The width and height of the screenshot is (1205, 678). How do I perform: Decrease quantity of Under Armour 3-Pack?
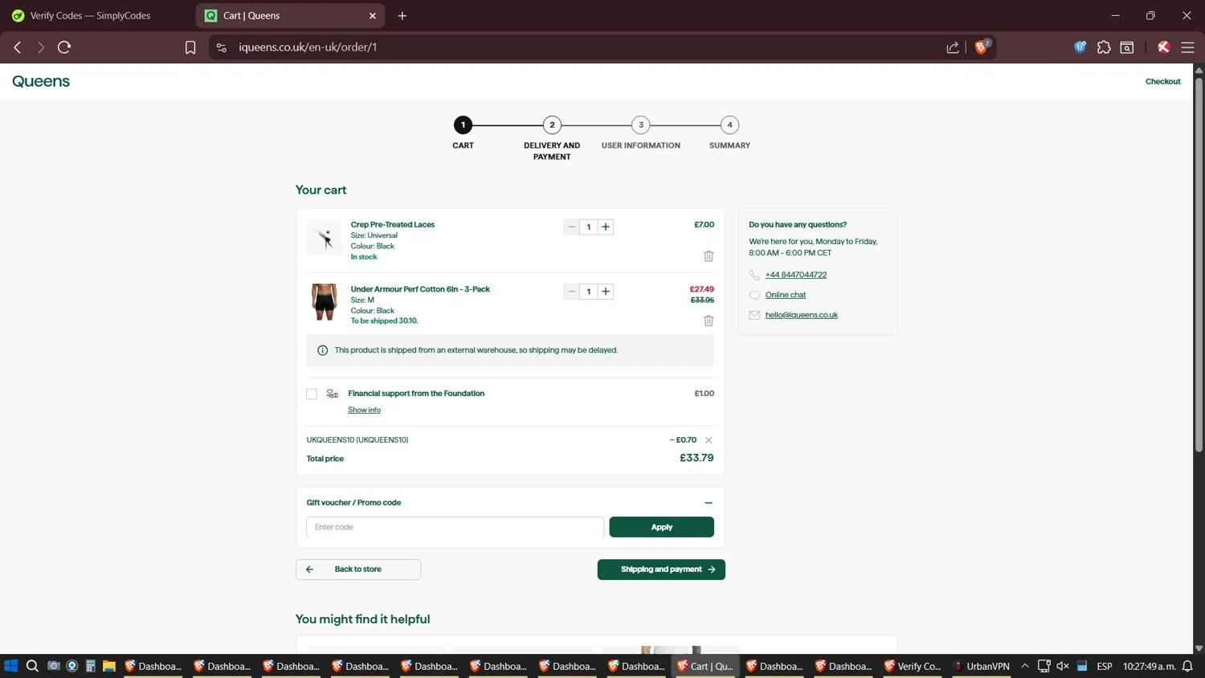pyautogui.click(x=571, y=292)
